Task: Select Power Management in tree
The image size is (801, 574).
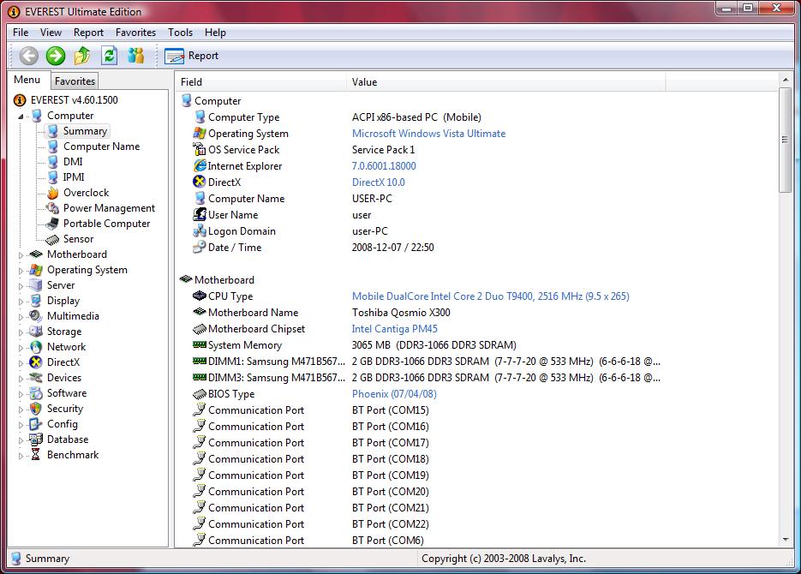Action: [x=109, y=208]
